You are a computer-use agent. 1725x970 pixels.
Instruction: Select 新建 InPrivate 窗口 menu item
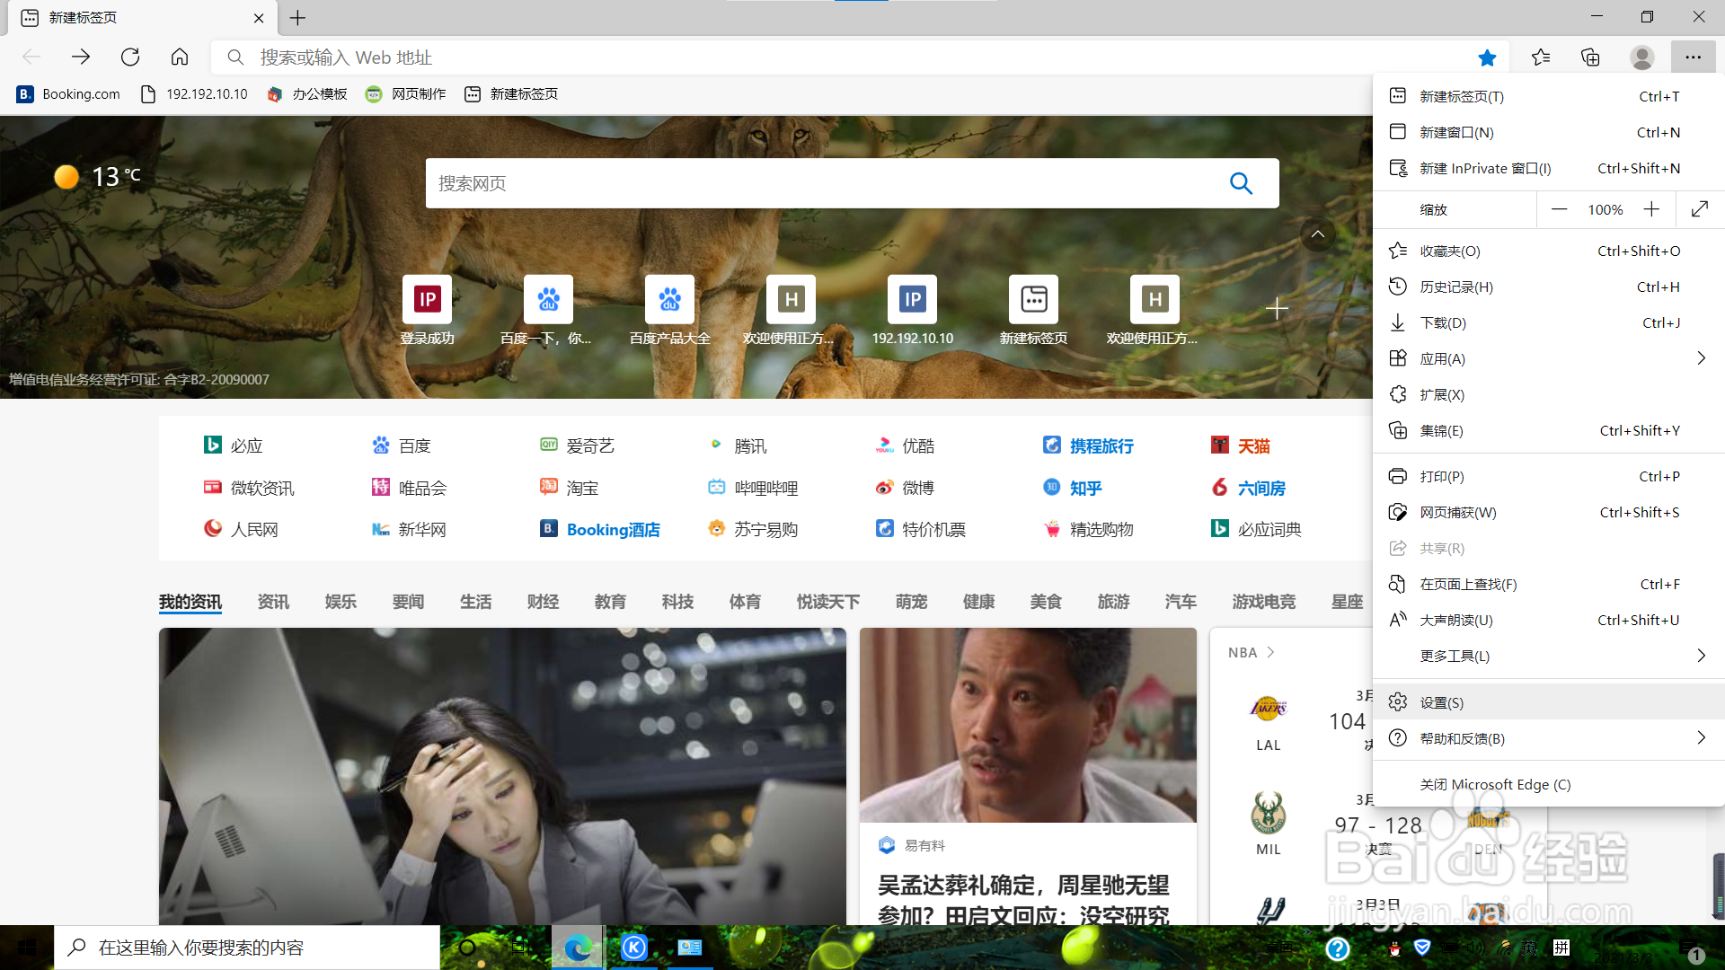(1549, 168)
